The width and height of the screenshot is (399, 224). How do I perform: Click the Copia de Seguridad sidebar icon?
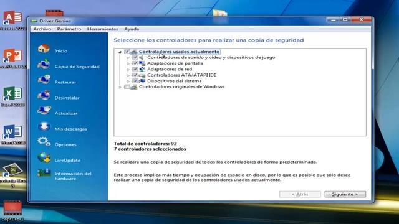click(x=44, y=65)
